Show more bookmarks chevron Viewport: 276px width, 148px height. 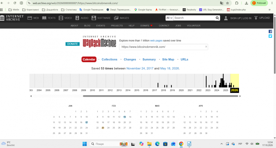[270, 10]
